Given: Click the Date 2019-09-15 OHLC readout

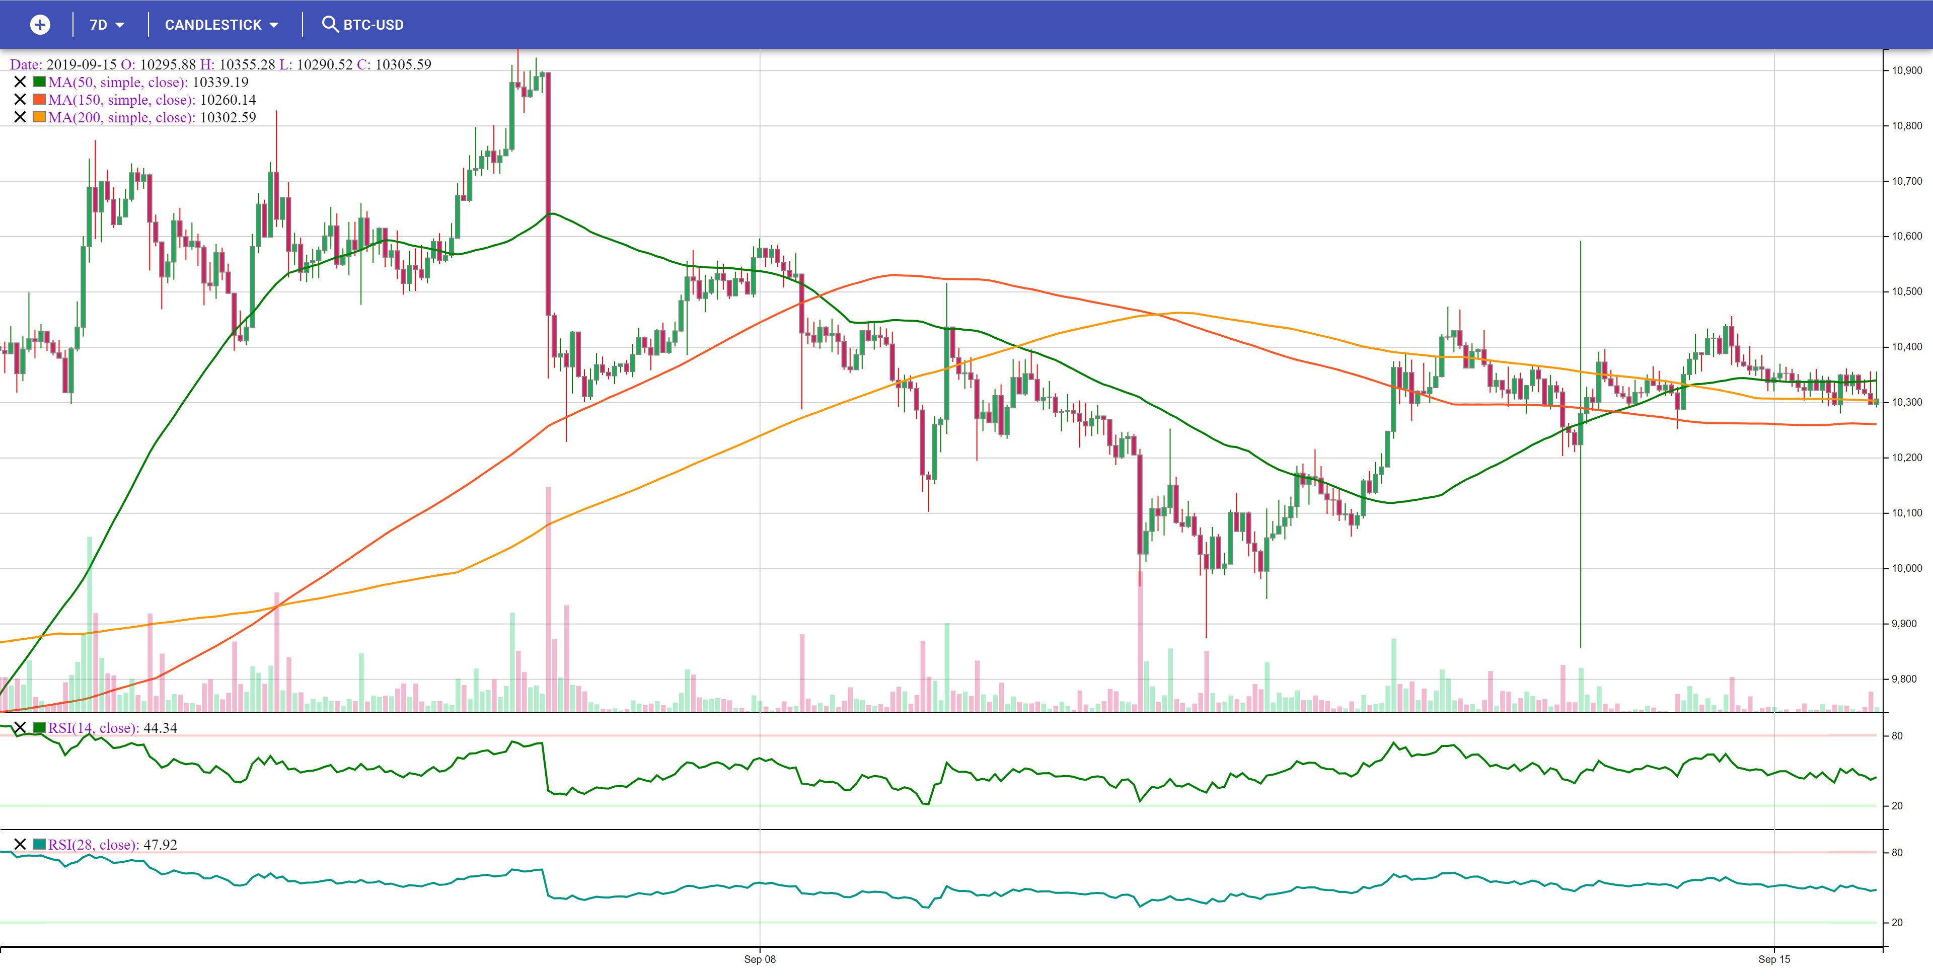Looking at the screenshot, I should [x=220, y=64].
